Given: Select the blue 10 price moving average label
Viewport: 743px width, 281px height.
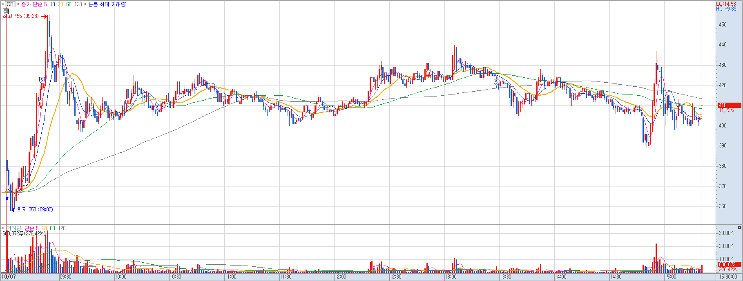Looking at the screenshot, I should tap(53, 4).
